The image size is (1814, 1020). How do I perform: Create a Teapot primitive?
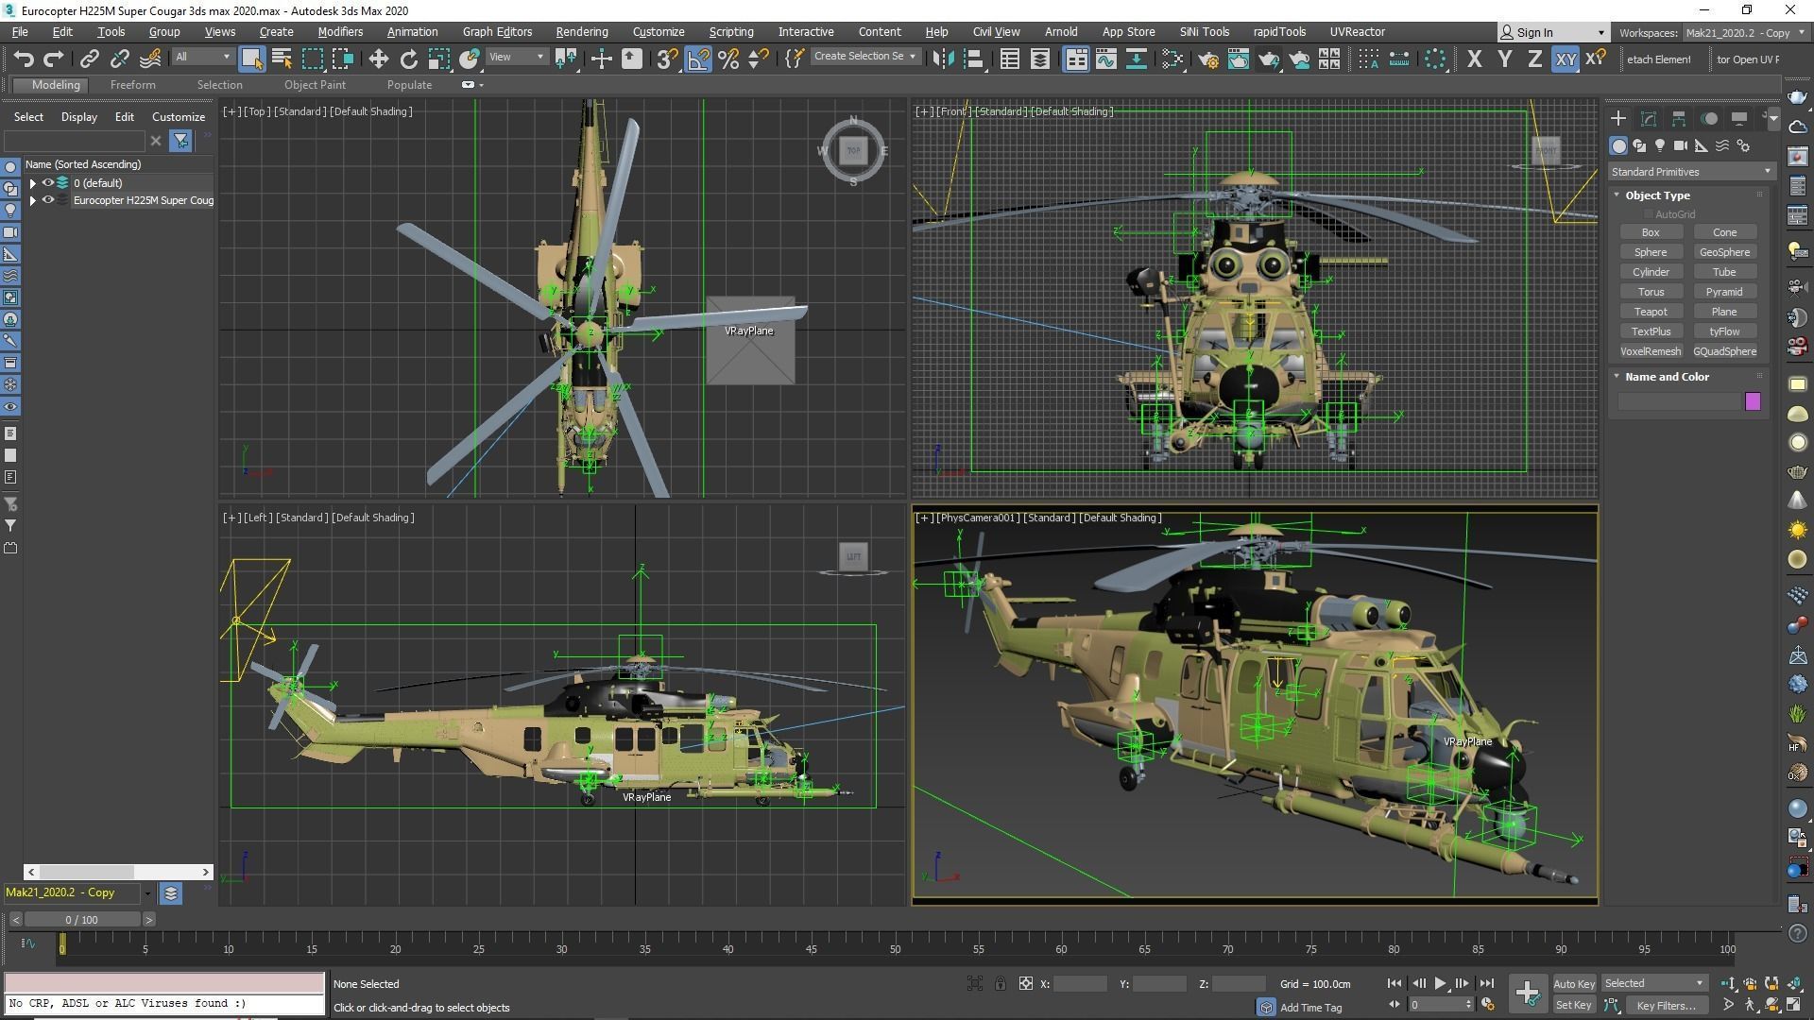[1651, 312]
